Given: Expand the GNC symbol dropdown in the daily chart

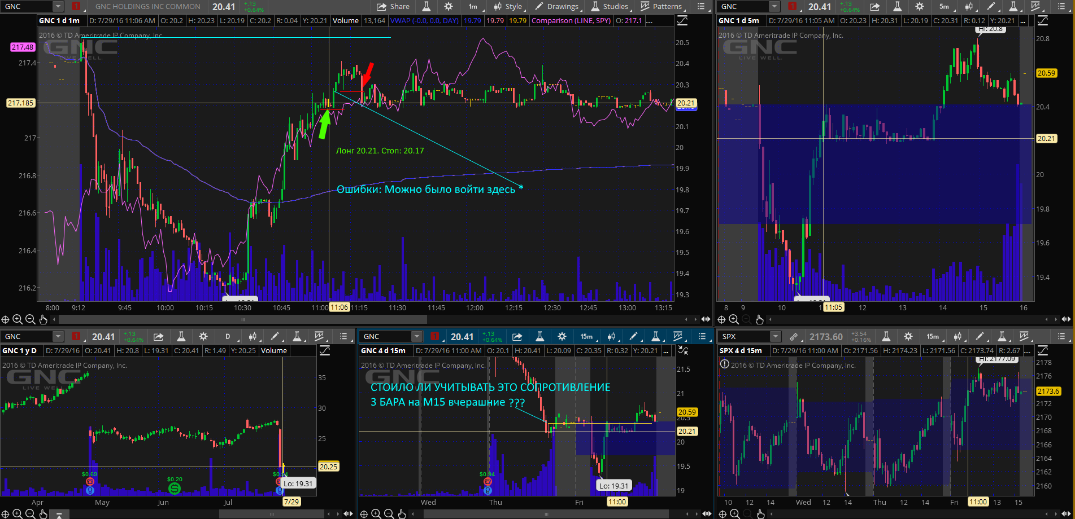Looking at the screenshot, I should point(58,336).
